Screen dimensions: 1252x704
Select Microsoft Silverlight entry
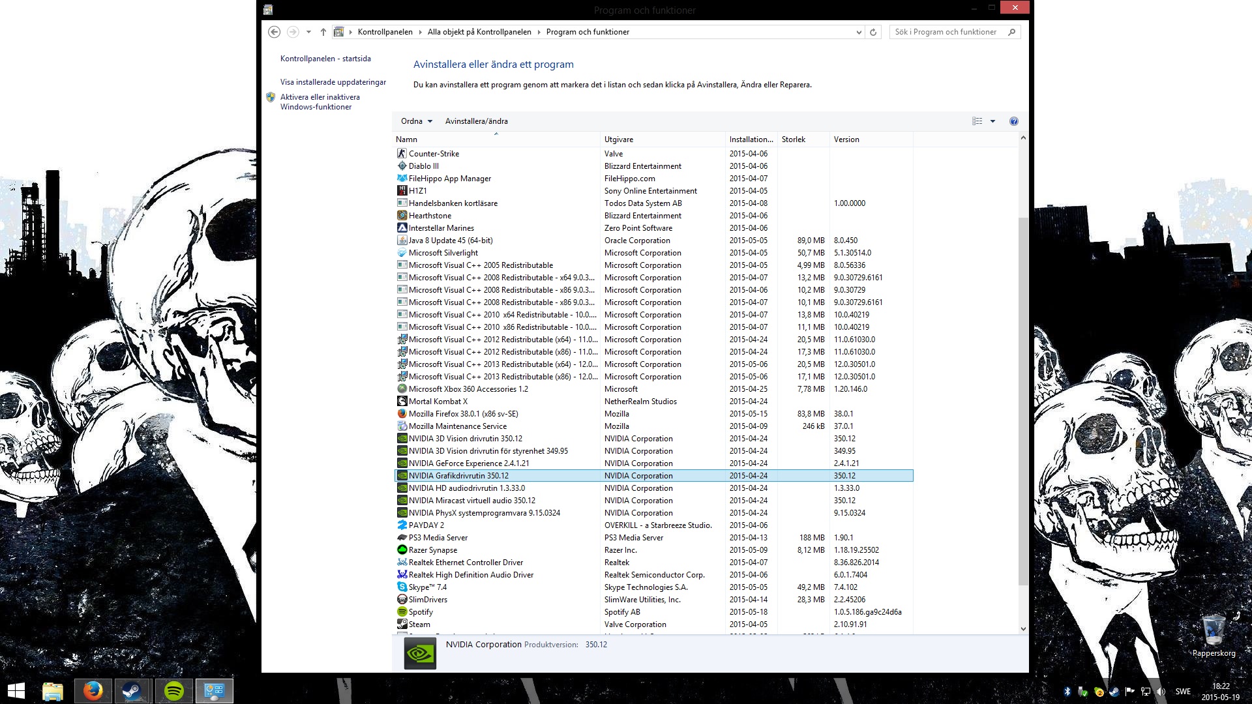tap(653, 253)
